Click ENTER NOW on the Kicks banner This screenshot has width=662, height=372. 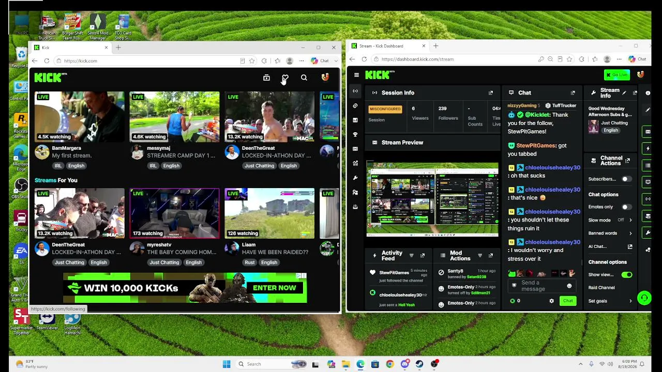coord(275,288)
